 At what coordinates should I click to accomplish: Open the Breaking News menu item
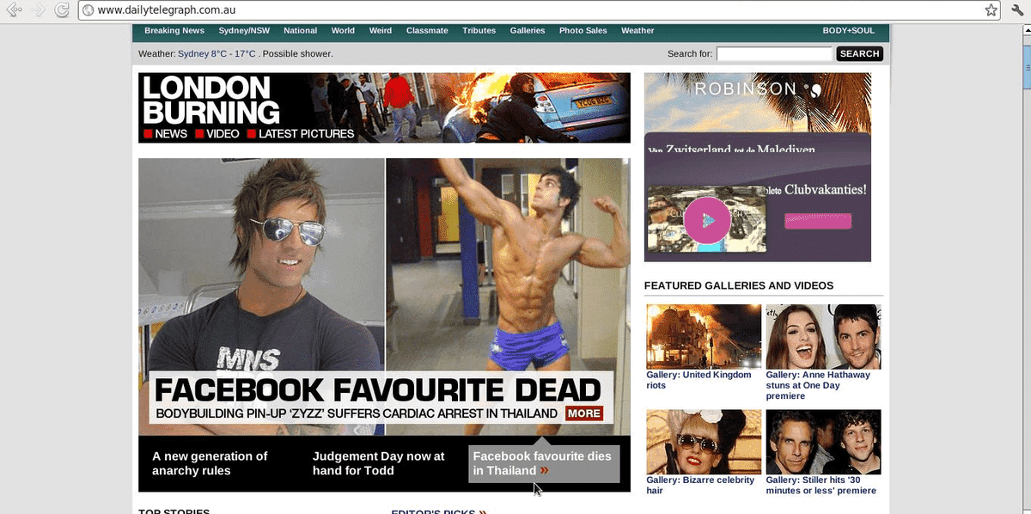coord(174,31)
